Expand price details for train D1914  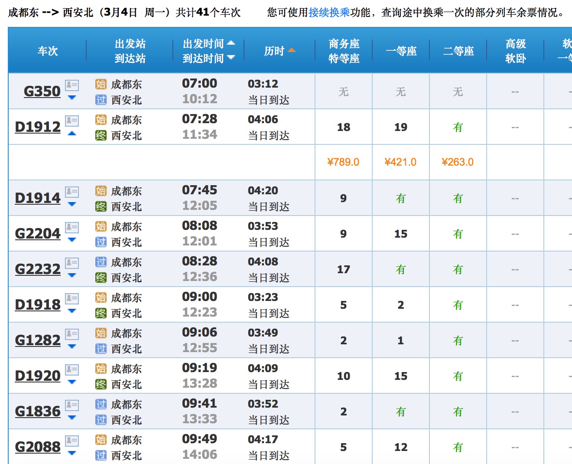tap(72, 204)
